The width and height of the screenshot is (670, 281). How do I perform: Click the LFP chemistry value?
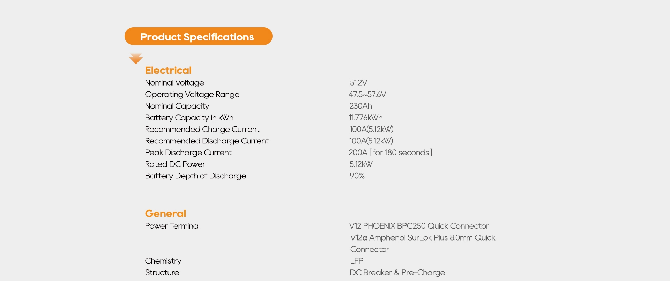(x=357, y=261)
